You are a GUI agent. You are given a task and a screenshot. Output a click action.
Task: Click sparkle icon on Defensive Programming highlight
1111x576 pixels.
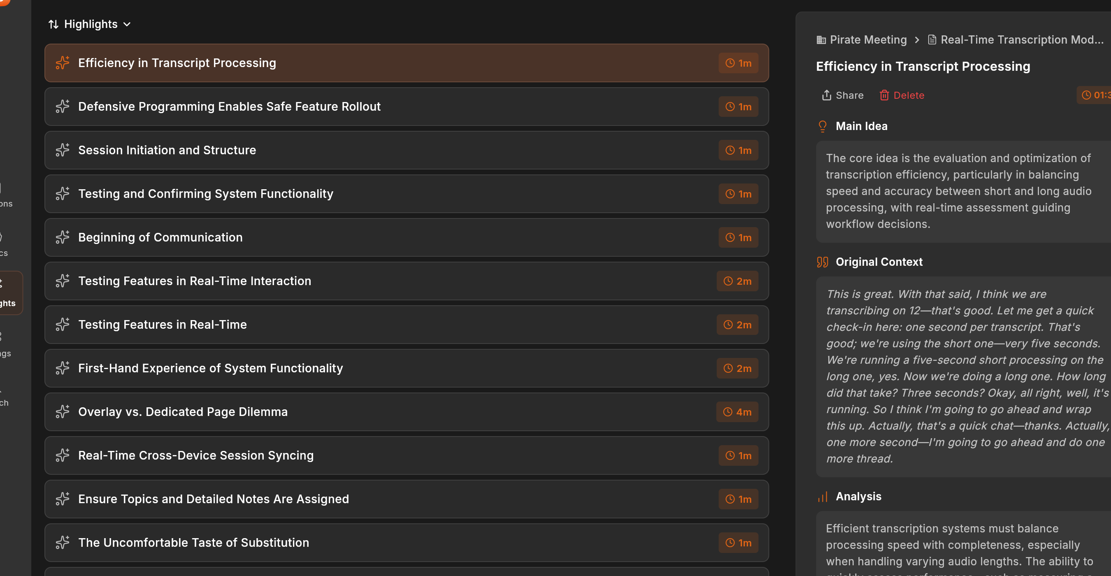63,107
